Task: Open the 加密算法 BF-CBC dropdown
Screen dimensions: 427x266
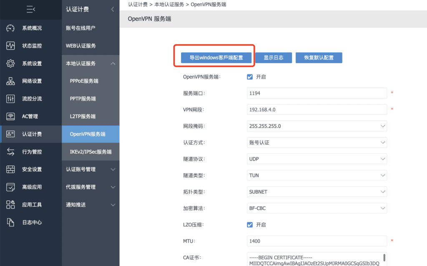Action: [x=317, y=208]
